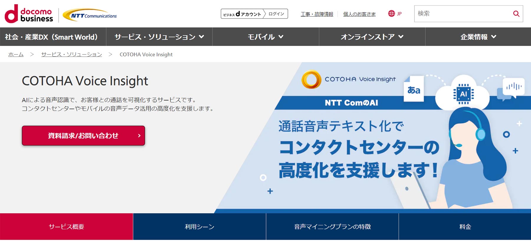The height and width of the screenshot is (241, 531).
Task: Click the COTOHA Voice Insight breadcrumb text
Action: pyautogui.click(x=146, y=54)
